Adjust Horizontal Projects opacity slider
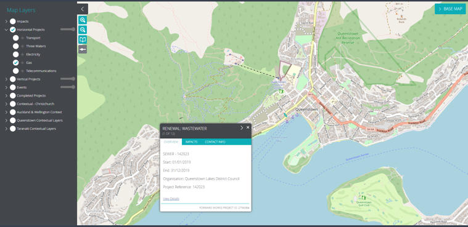This screenshot has width=468, height=227. pyautogui.click(x=68, y=30)
